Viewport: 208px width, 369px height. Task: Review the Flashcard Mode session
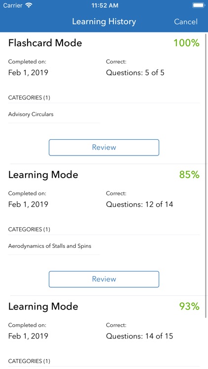tap(104, 148)
